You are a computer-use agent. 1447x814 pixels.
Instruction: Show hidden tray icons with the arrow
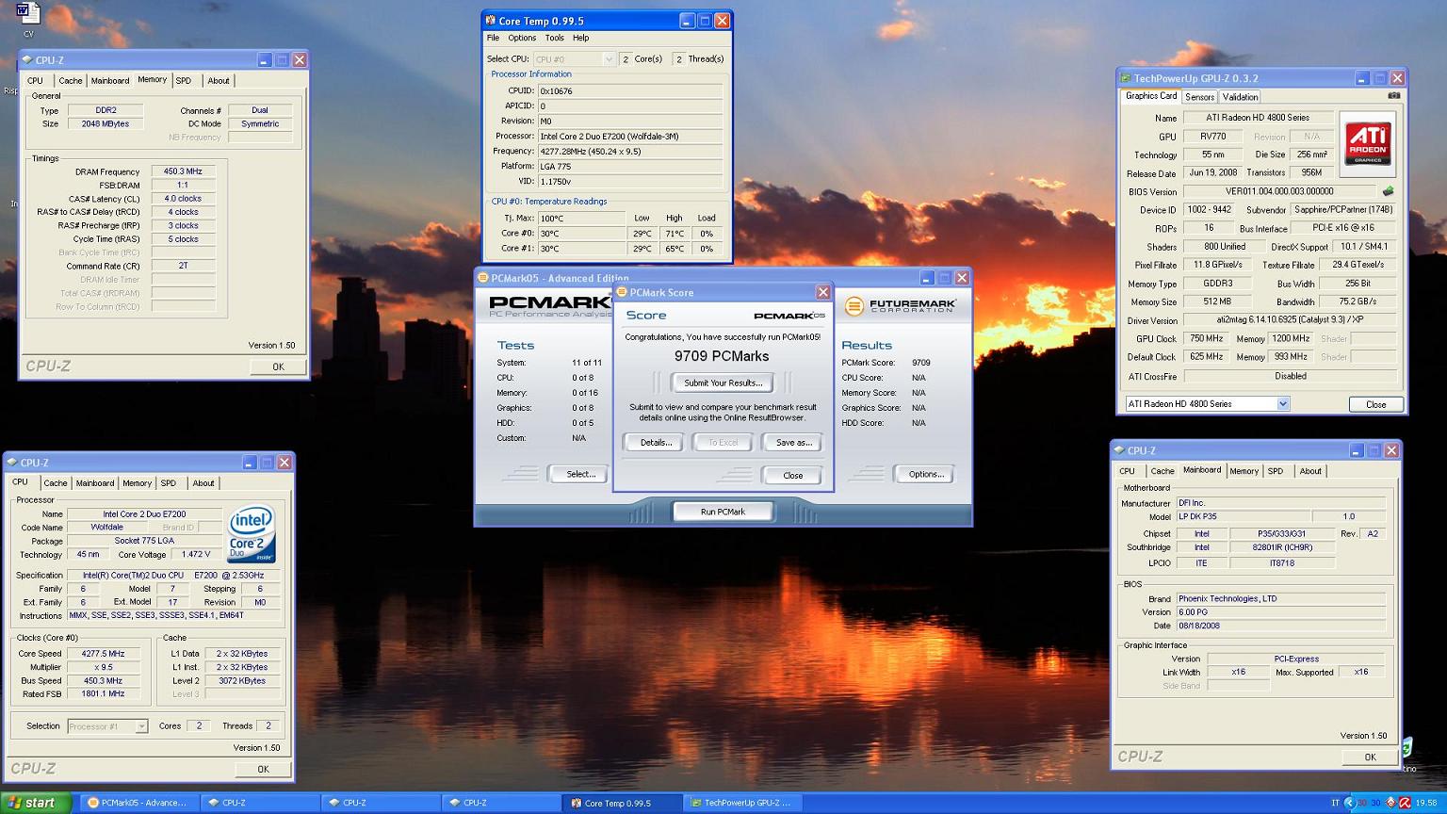tap(1349, 803)
